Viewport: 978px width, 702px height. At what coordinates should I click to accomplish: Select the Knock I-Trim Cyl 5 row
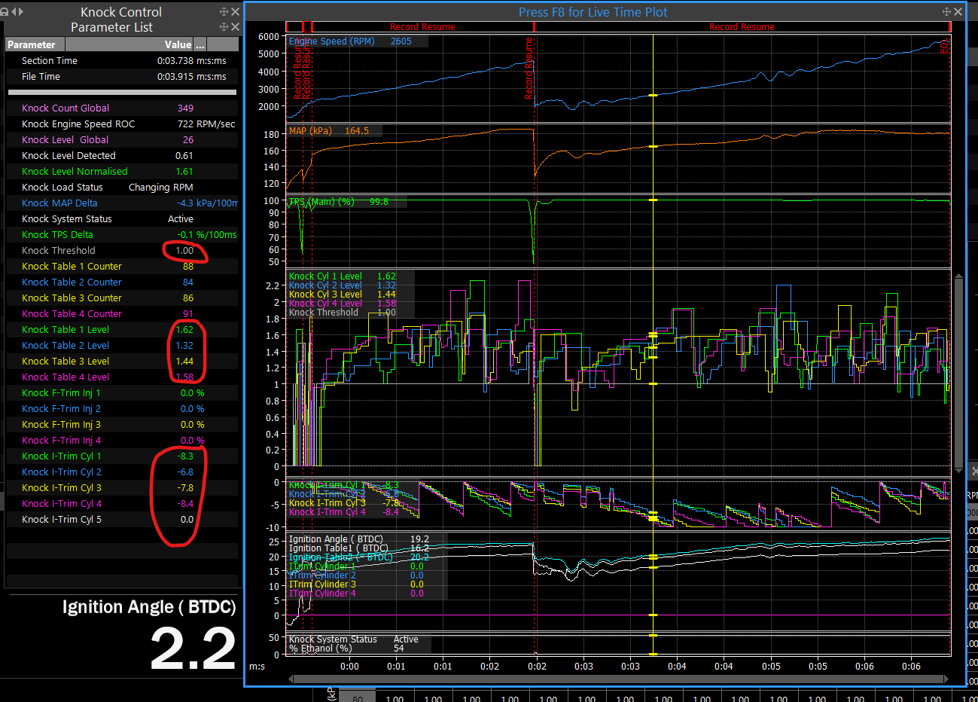click(122, 519)
